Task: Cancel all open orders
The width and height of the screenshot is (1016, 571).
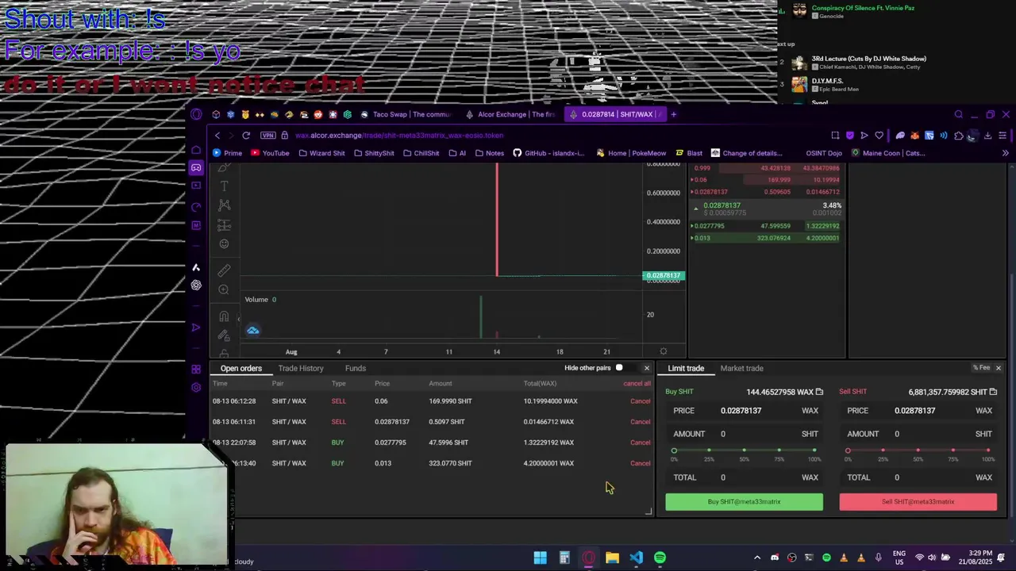Action: [637, 384]
